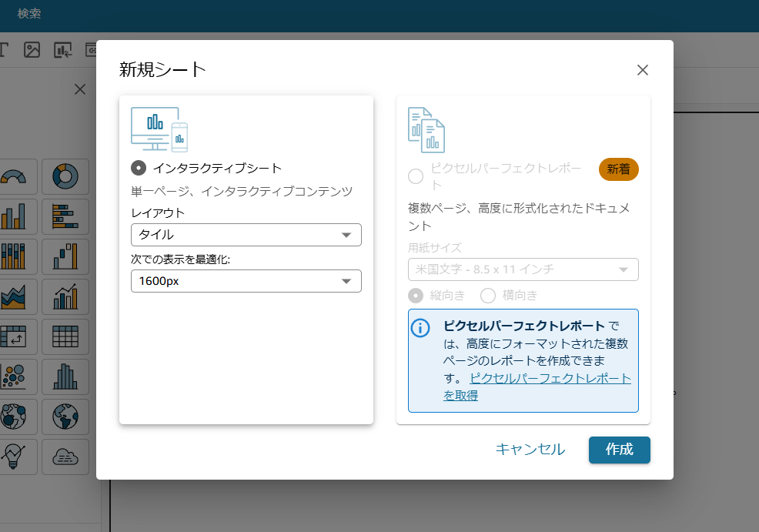Select the word cloud visual icon
Image resolution: width=759 pixels, height=532 pixels.
tap(65, 457)
